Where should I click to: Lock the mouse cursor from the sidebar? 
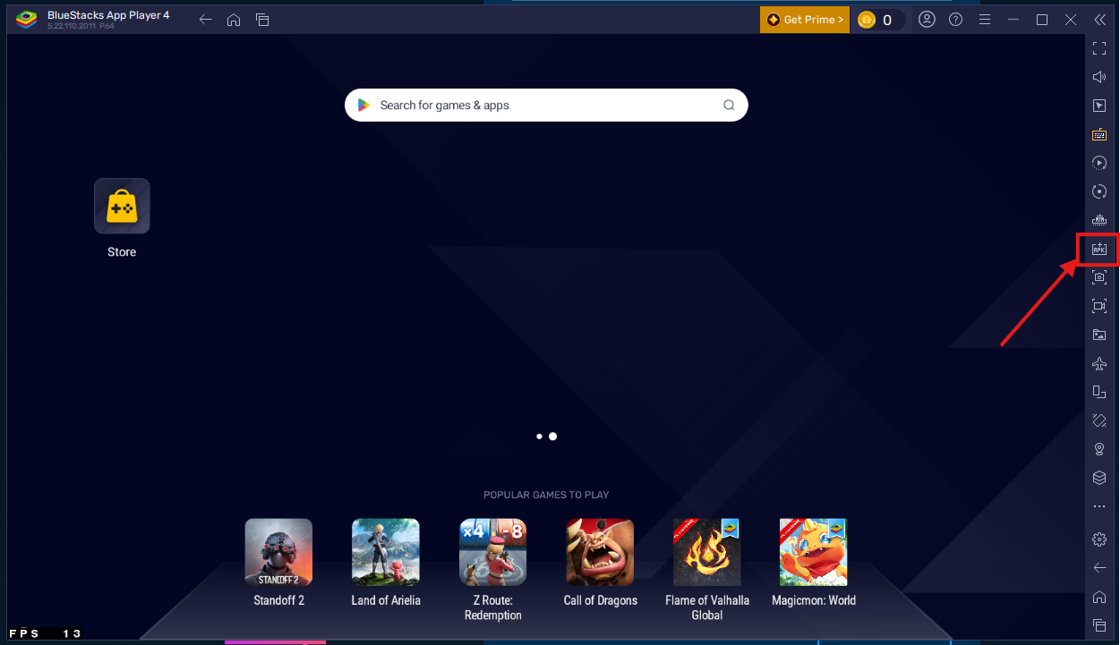[x=1099, y=106]
